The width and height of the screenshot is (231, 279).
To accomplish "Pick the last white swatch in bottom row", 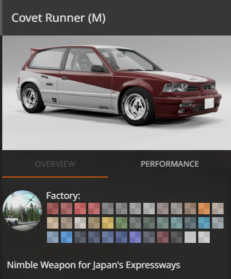I will coord(204,237).
